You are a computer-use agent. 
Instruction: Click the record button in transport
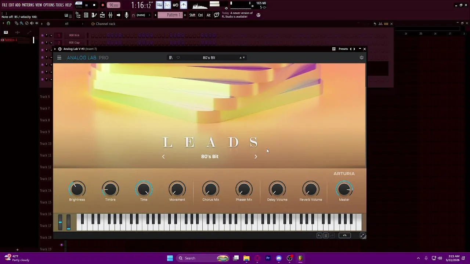pos(102,5)
